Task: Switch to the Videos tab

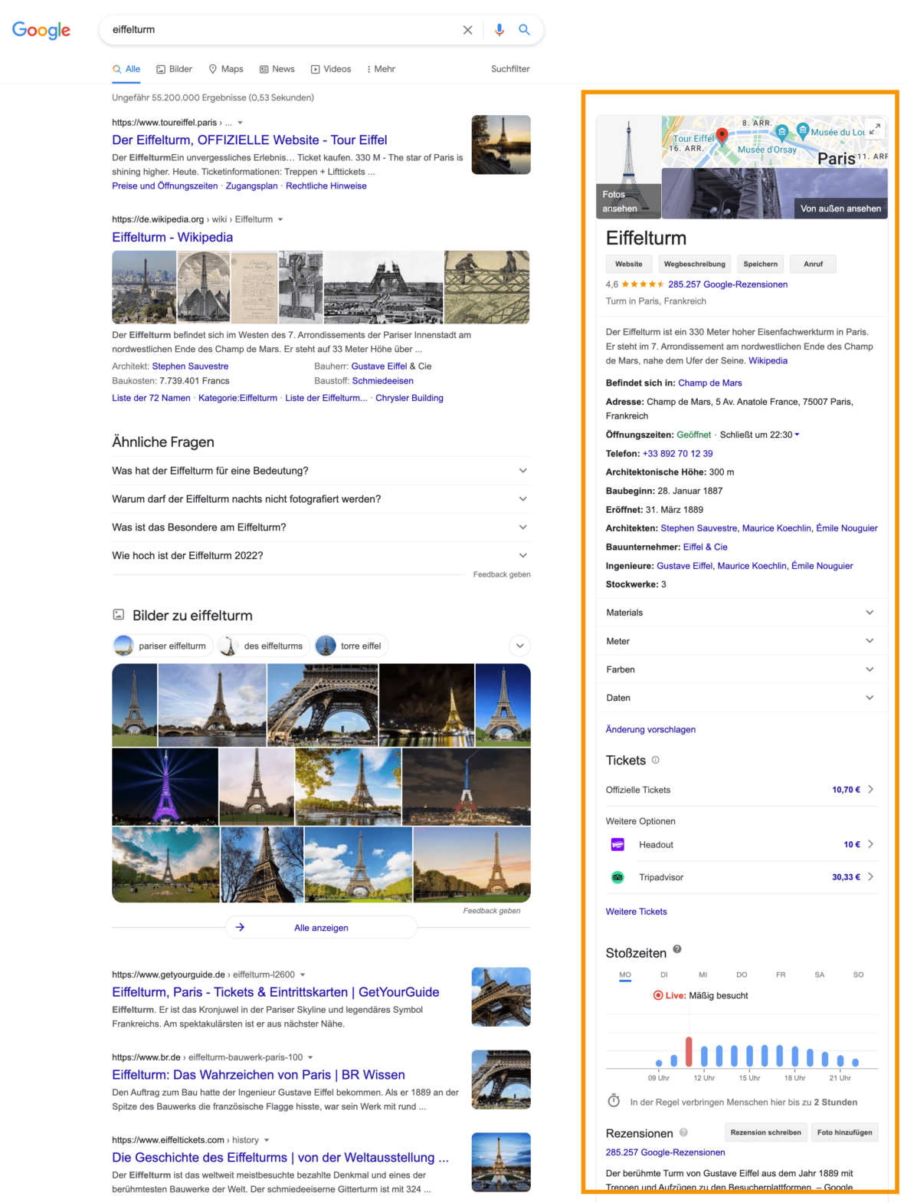Action: point(331,69)
